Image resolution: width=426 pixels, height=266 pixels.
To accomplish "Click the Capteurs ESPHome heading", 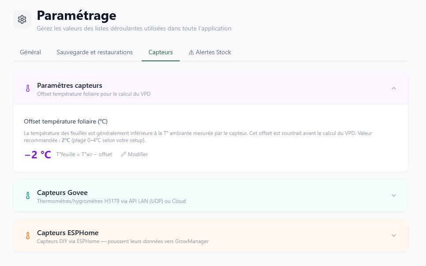I will click(68, 233).
